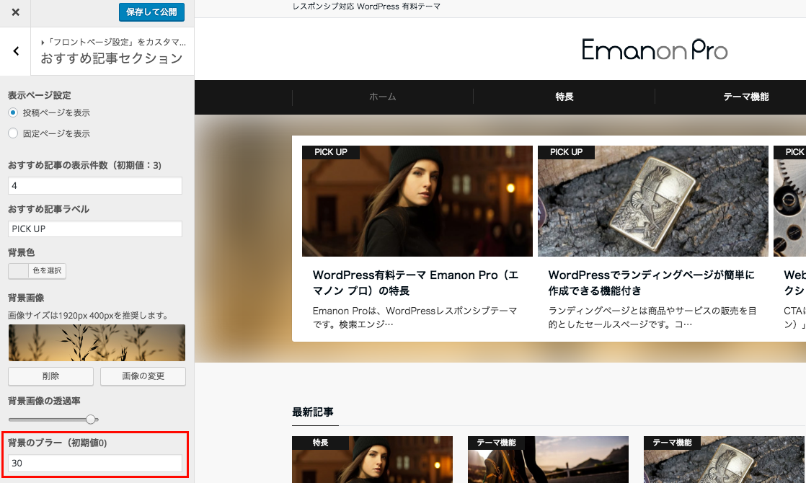
Task: Open the lighter on wood pickup thumbnail
Action: pos(653,201)
